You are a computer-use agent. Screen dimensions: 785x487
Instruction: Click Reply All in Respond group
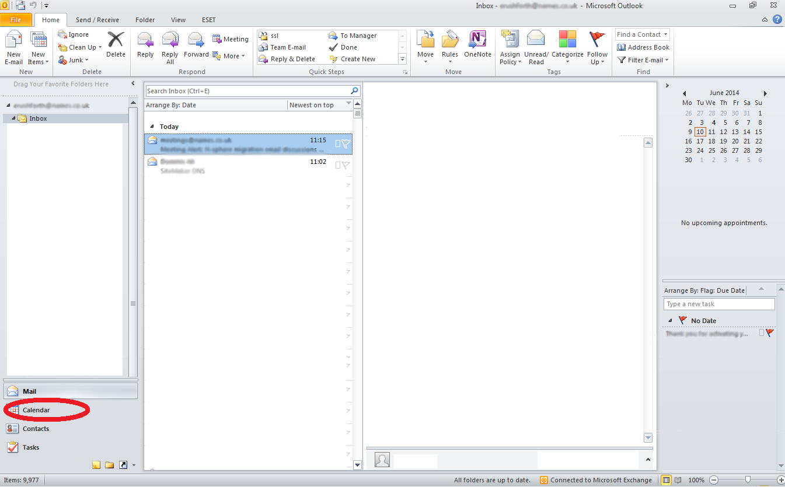(x=170, y=48)
